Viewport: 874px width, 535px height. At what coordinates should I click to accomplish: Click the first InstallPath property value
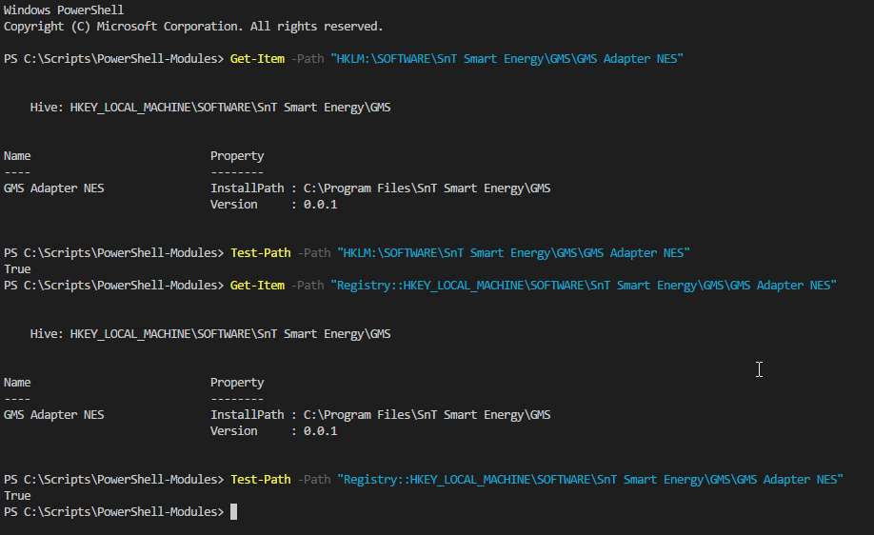tap(427, 188)
